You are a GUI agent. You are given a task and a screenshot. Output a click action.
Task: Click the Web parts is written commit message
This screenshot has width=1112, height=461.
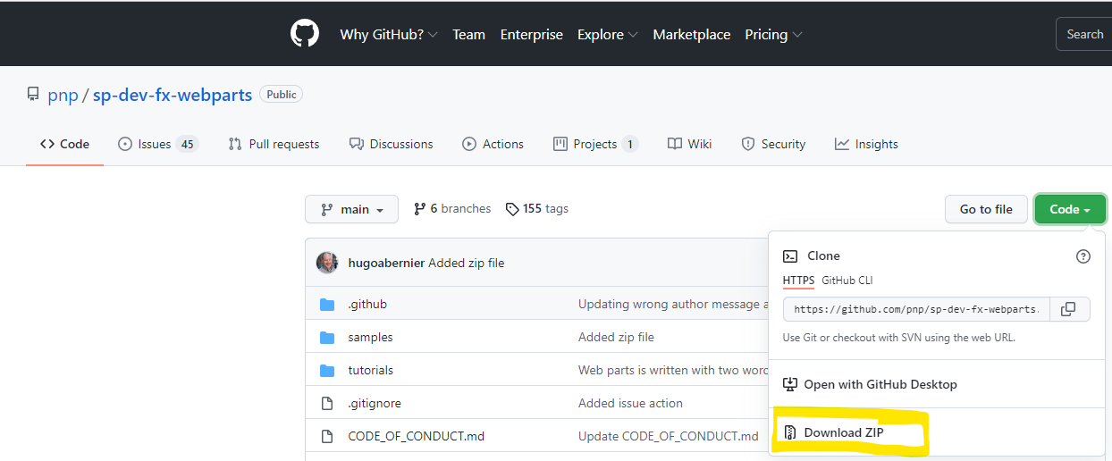pos(673,371)
